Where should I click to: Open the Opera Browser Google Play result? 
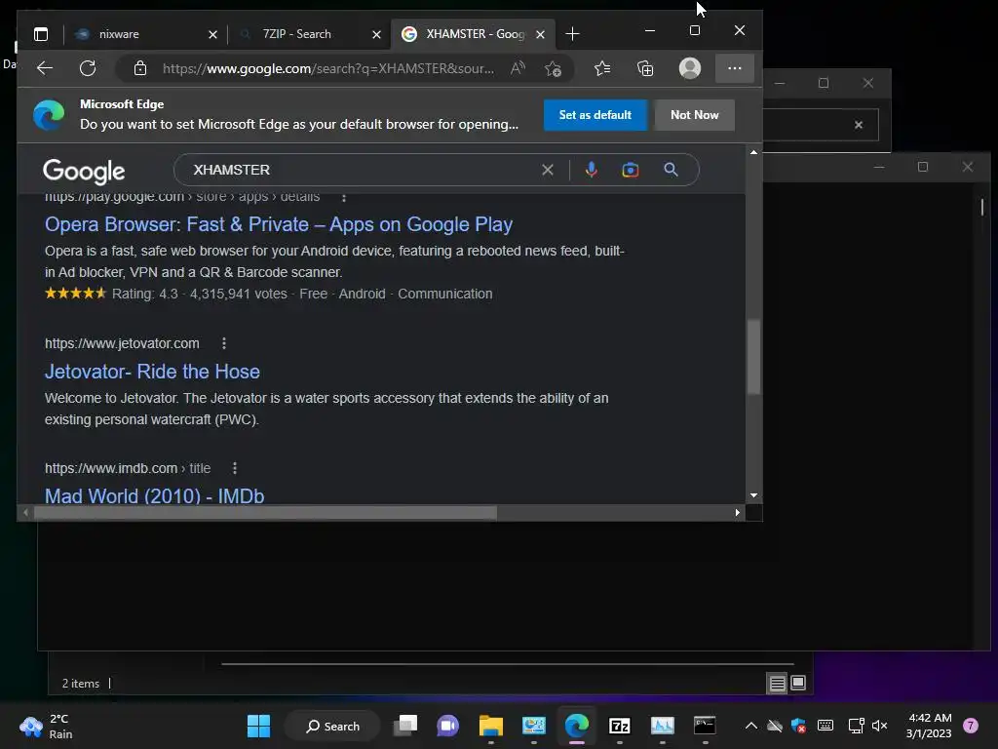pyautogui.click(x=279, y=224)
